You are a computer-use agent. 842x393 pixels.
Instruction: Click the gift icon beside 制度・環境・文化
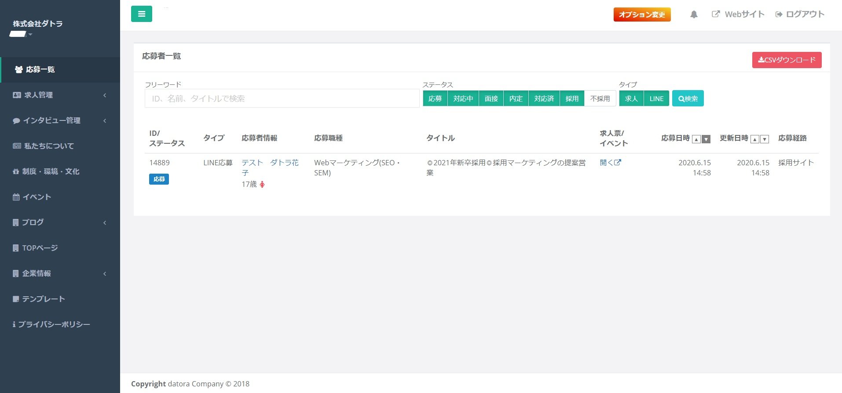(x=16, y=171)
